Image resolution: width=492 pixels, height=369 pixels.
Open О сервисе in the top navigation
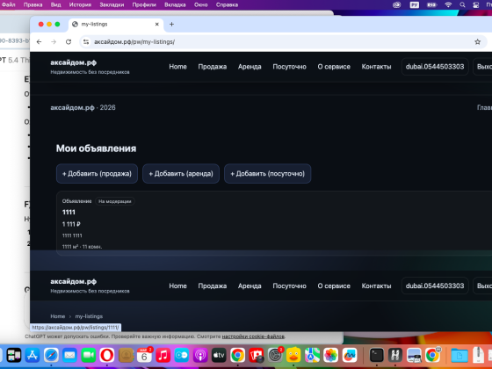tap(334, 67)
